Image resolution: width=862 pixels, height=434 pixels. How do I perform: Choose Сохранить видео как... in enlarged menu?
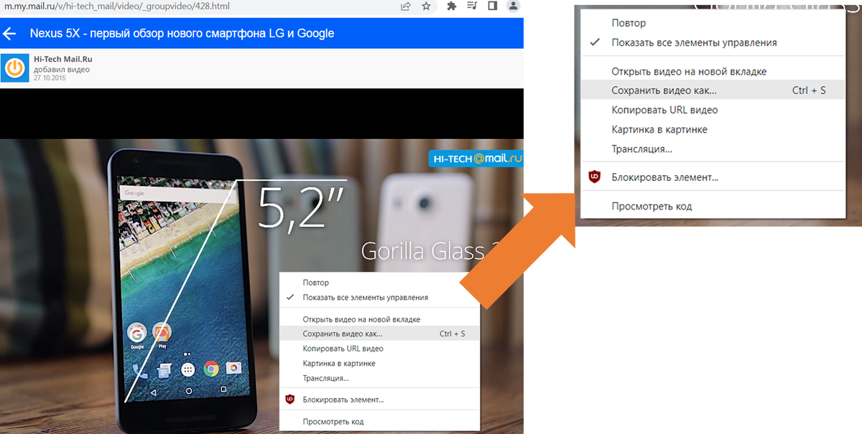click(x=713, y=90)
